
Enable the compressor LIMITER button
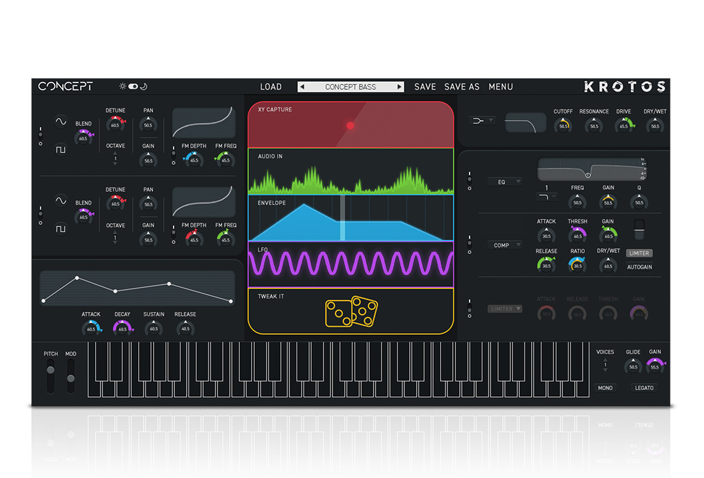[639, 253]
